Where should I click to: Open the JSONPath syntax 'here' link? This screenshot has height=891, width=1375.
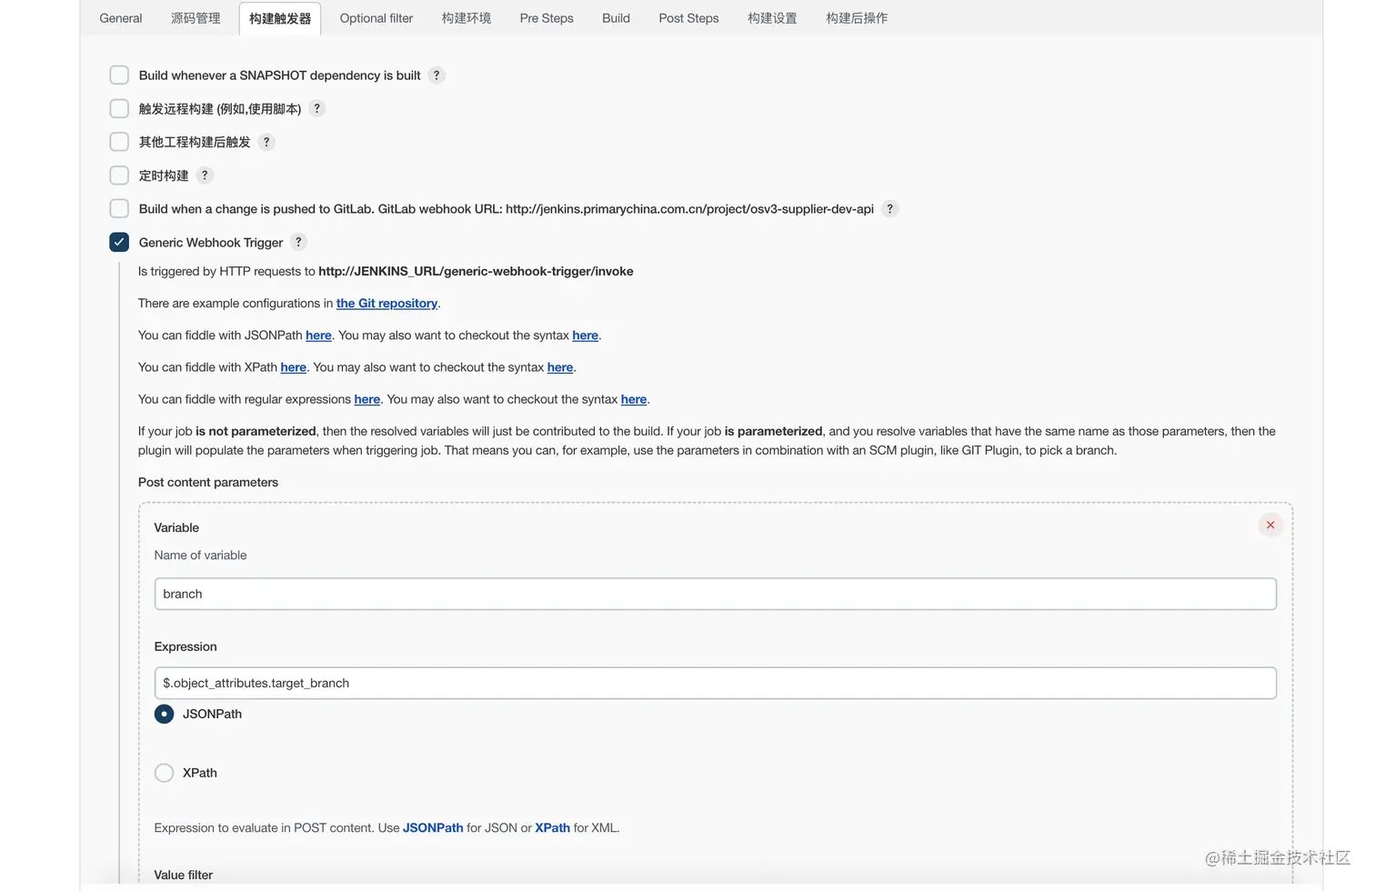click(585, 335)
